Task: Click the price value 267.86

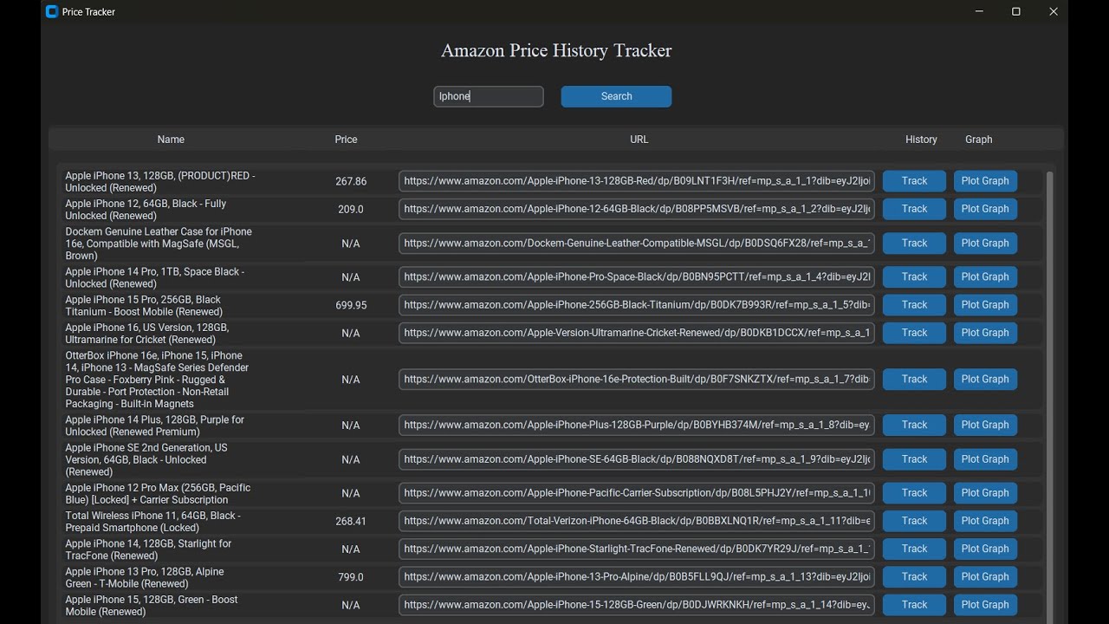Action: point(351,182)
